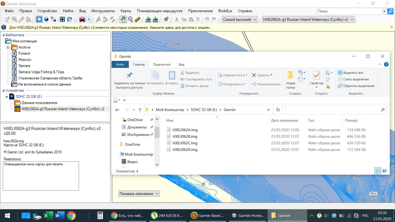This screenshot has height=222, width=395.
Task: Click the 2D/3D split view icon
Action: pos(53,19)
